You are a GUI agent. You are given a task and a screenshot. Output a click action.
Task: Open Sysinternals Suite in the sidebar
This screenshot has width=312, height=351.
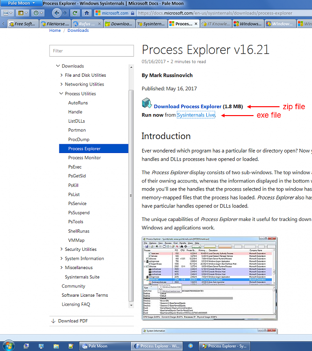tap(82, 277)
